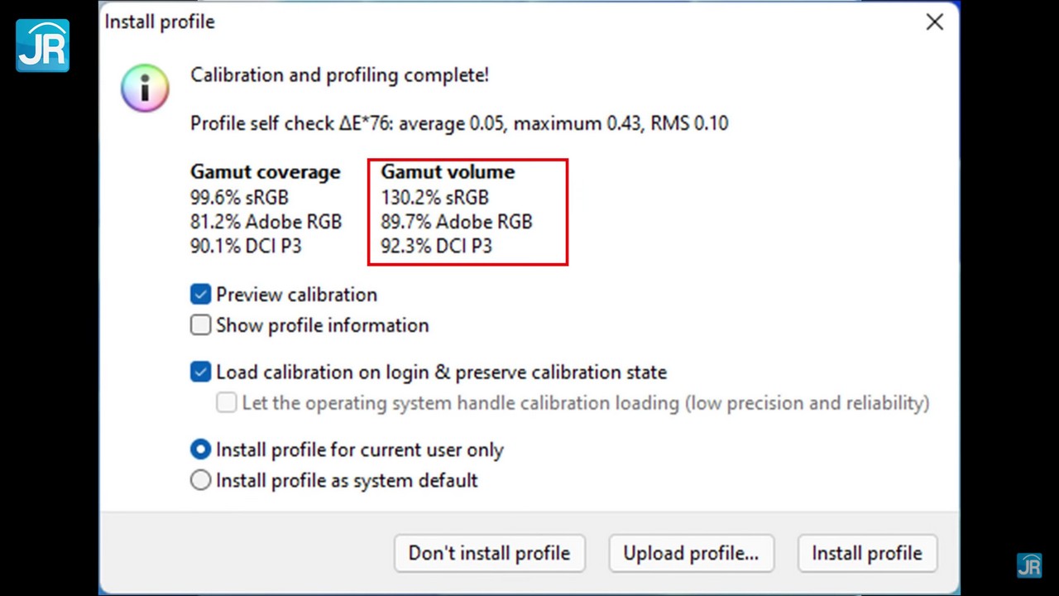Close the Install profile dialog
Image resolution: width=1059 pixels, height=596 pixels.
[x=934, y=22]
